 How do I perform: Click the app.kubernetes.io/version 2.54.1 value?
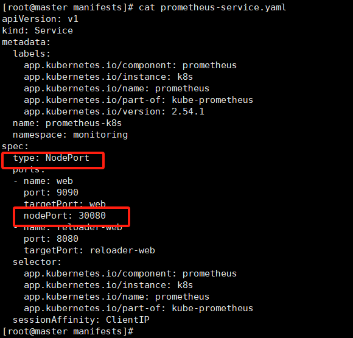tap(188, 111)
